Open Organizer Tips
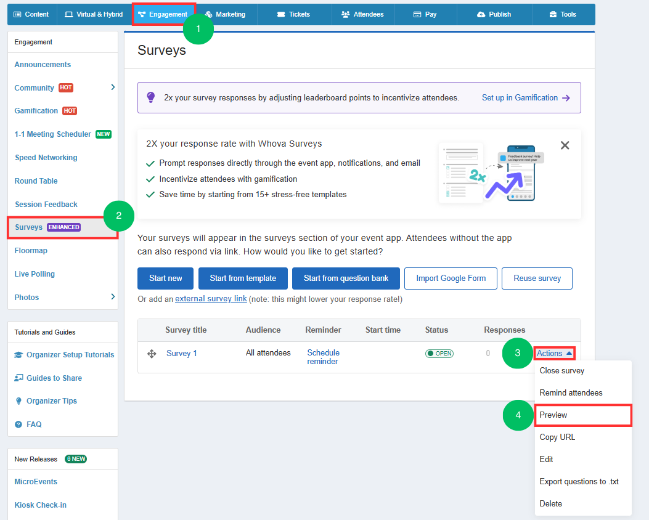Viewport: 649px width, 520px height. (52, 401)
